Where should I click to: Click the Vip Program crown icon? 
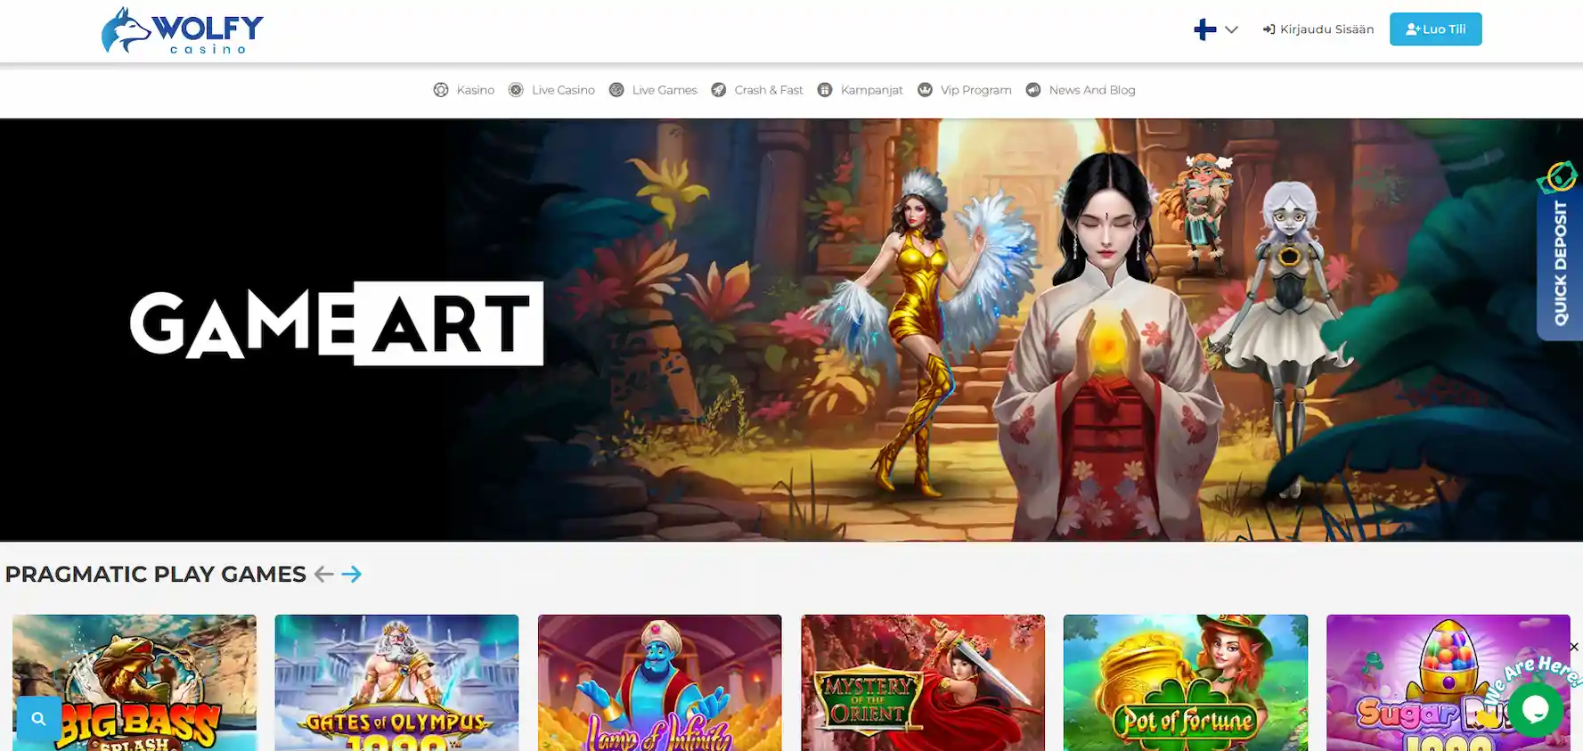tap(925, 90)
